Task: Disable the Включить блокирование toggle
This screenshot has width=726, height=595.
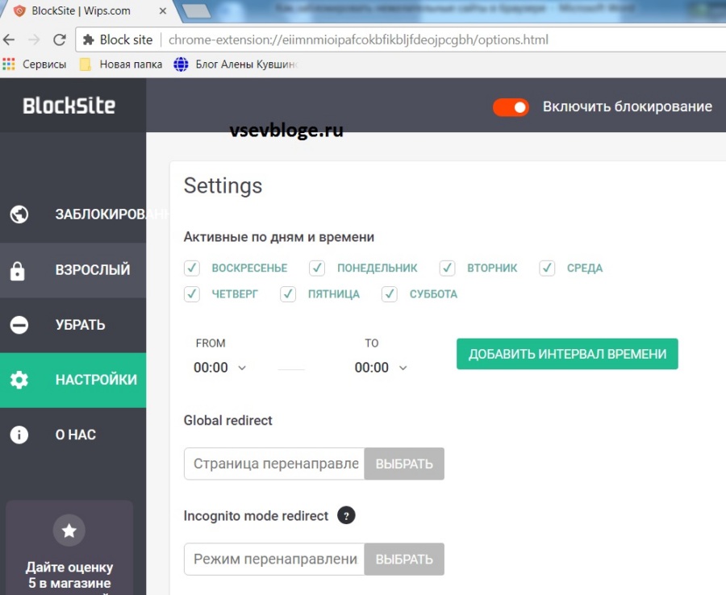Action: [x=510, y=106]
